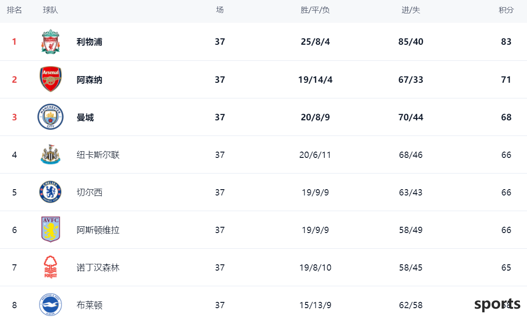Select 阿斯顿维拉 team name
The image size is (527, 318).
98,230
